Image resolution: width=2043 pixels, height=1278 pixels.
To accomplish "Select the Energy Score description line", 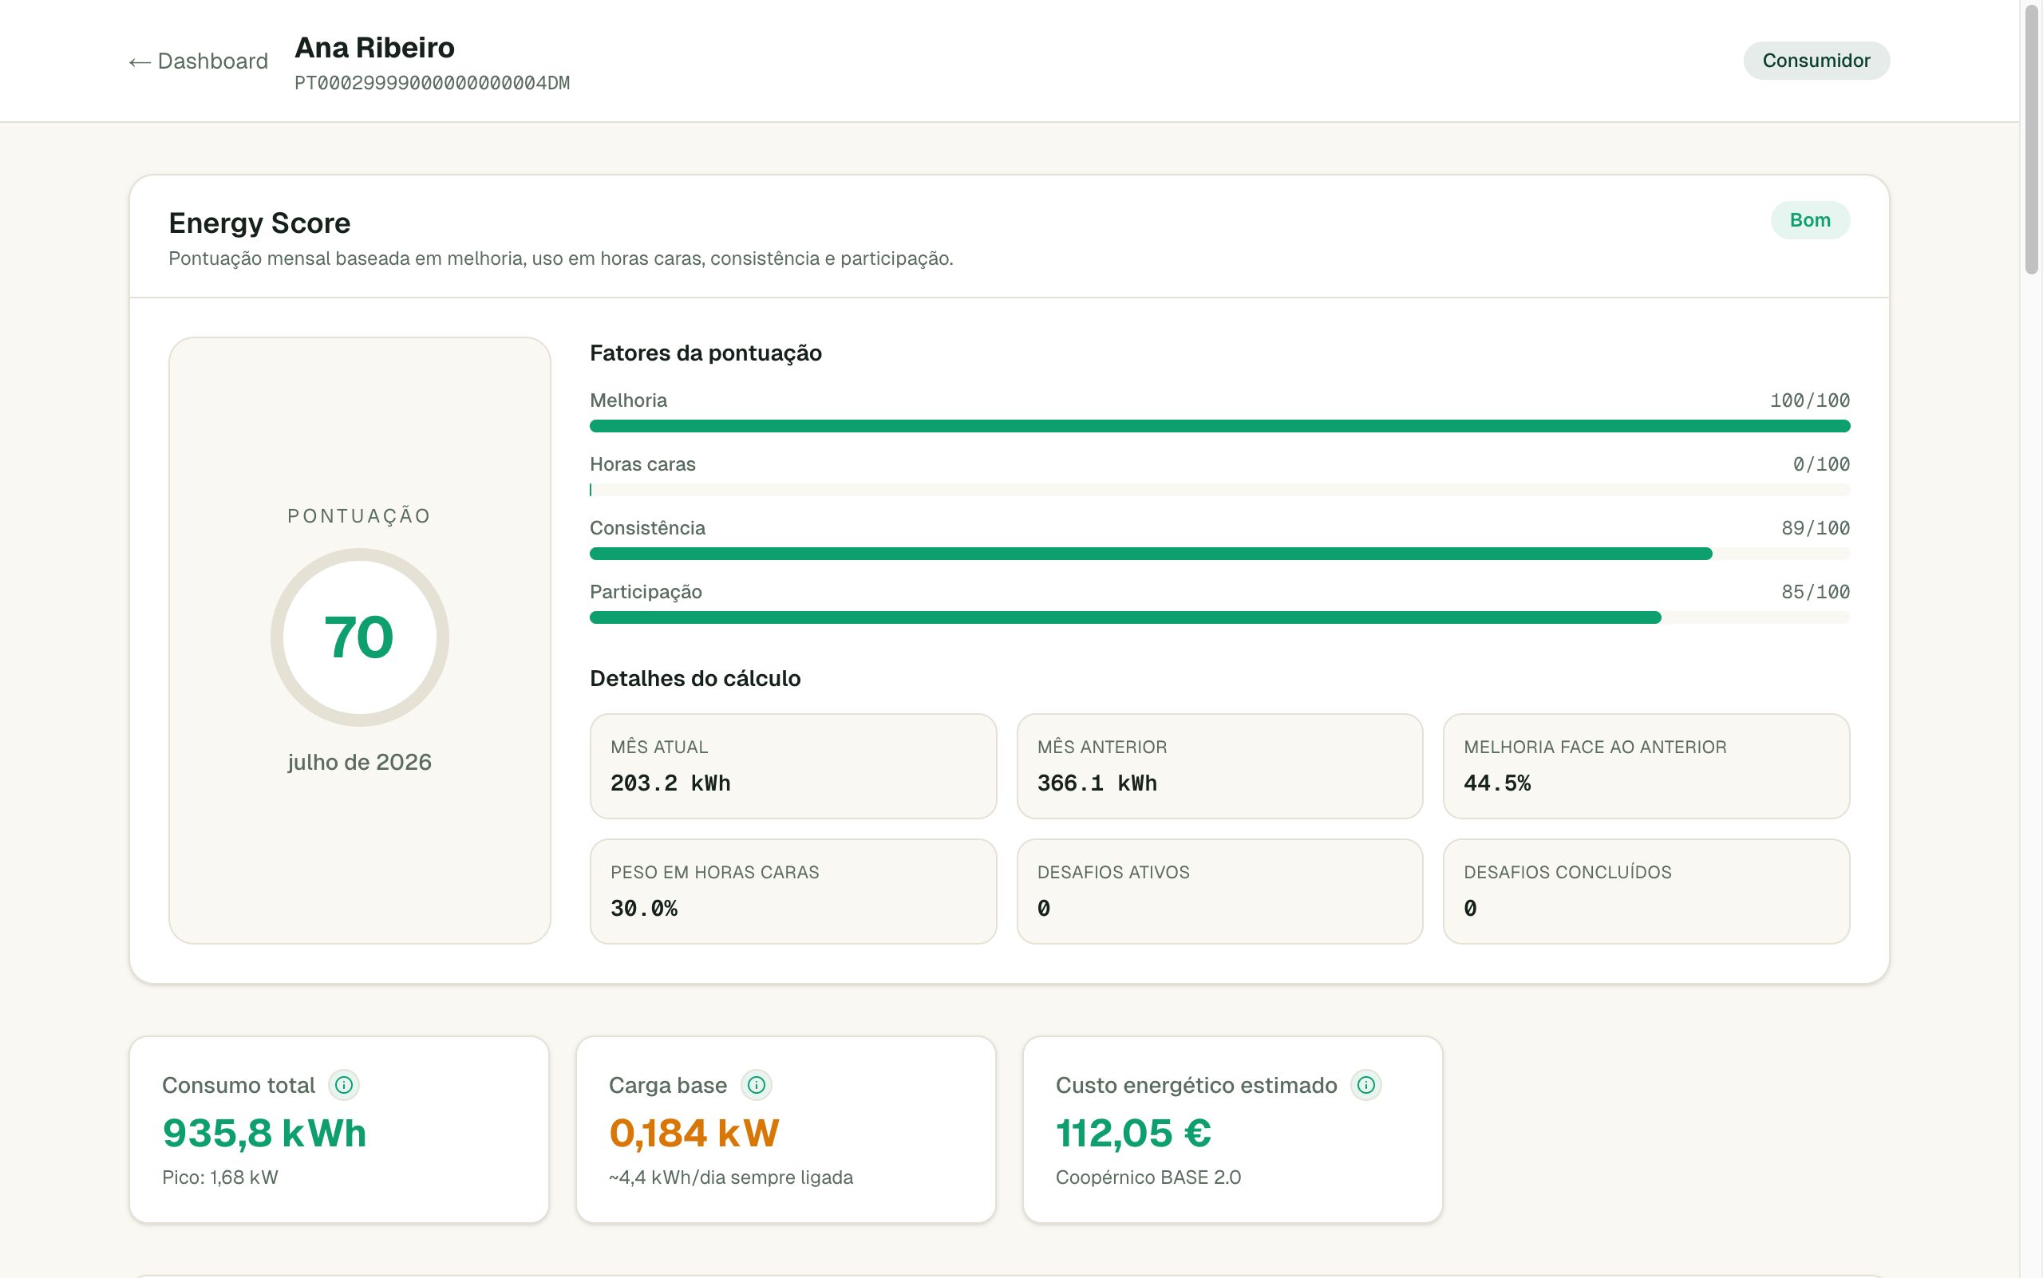I will [x=561, y=258].
